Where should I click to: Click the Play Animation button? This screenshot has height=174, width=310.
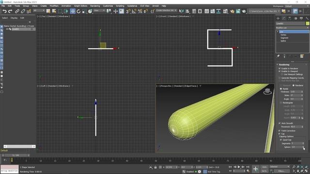(x=239, y=167)
